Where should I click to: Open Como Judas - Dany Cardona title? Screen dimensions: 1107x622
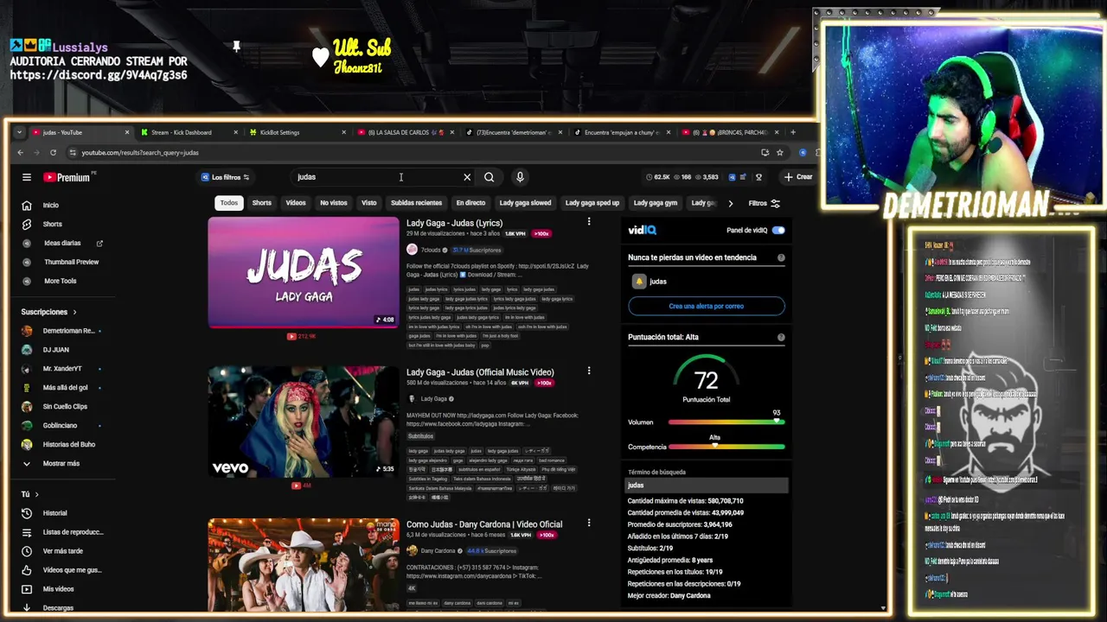(484, 524)
